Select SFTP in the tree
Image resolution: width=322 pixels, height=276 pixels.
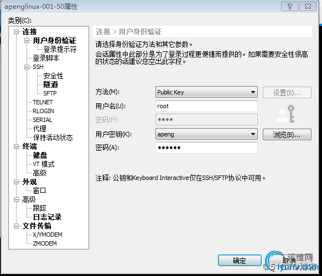[50, 93]
